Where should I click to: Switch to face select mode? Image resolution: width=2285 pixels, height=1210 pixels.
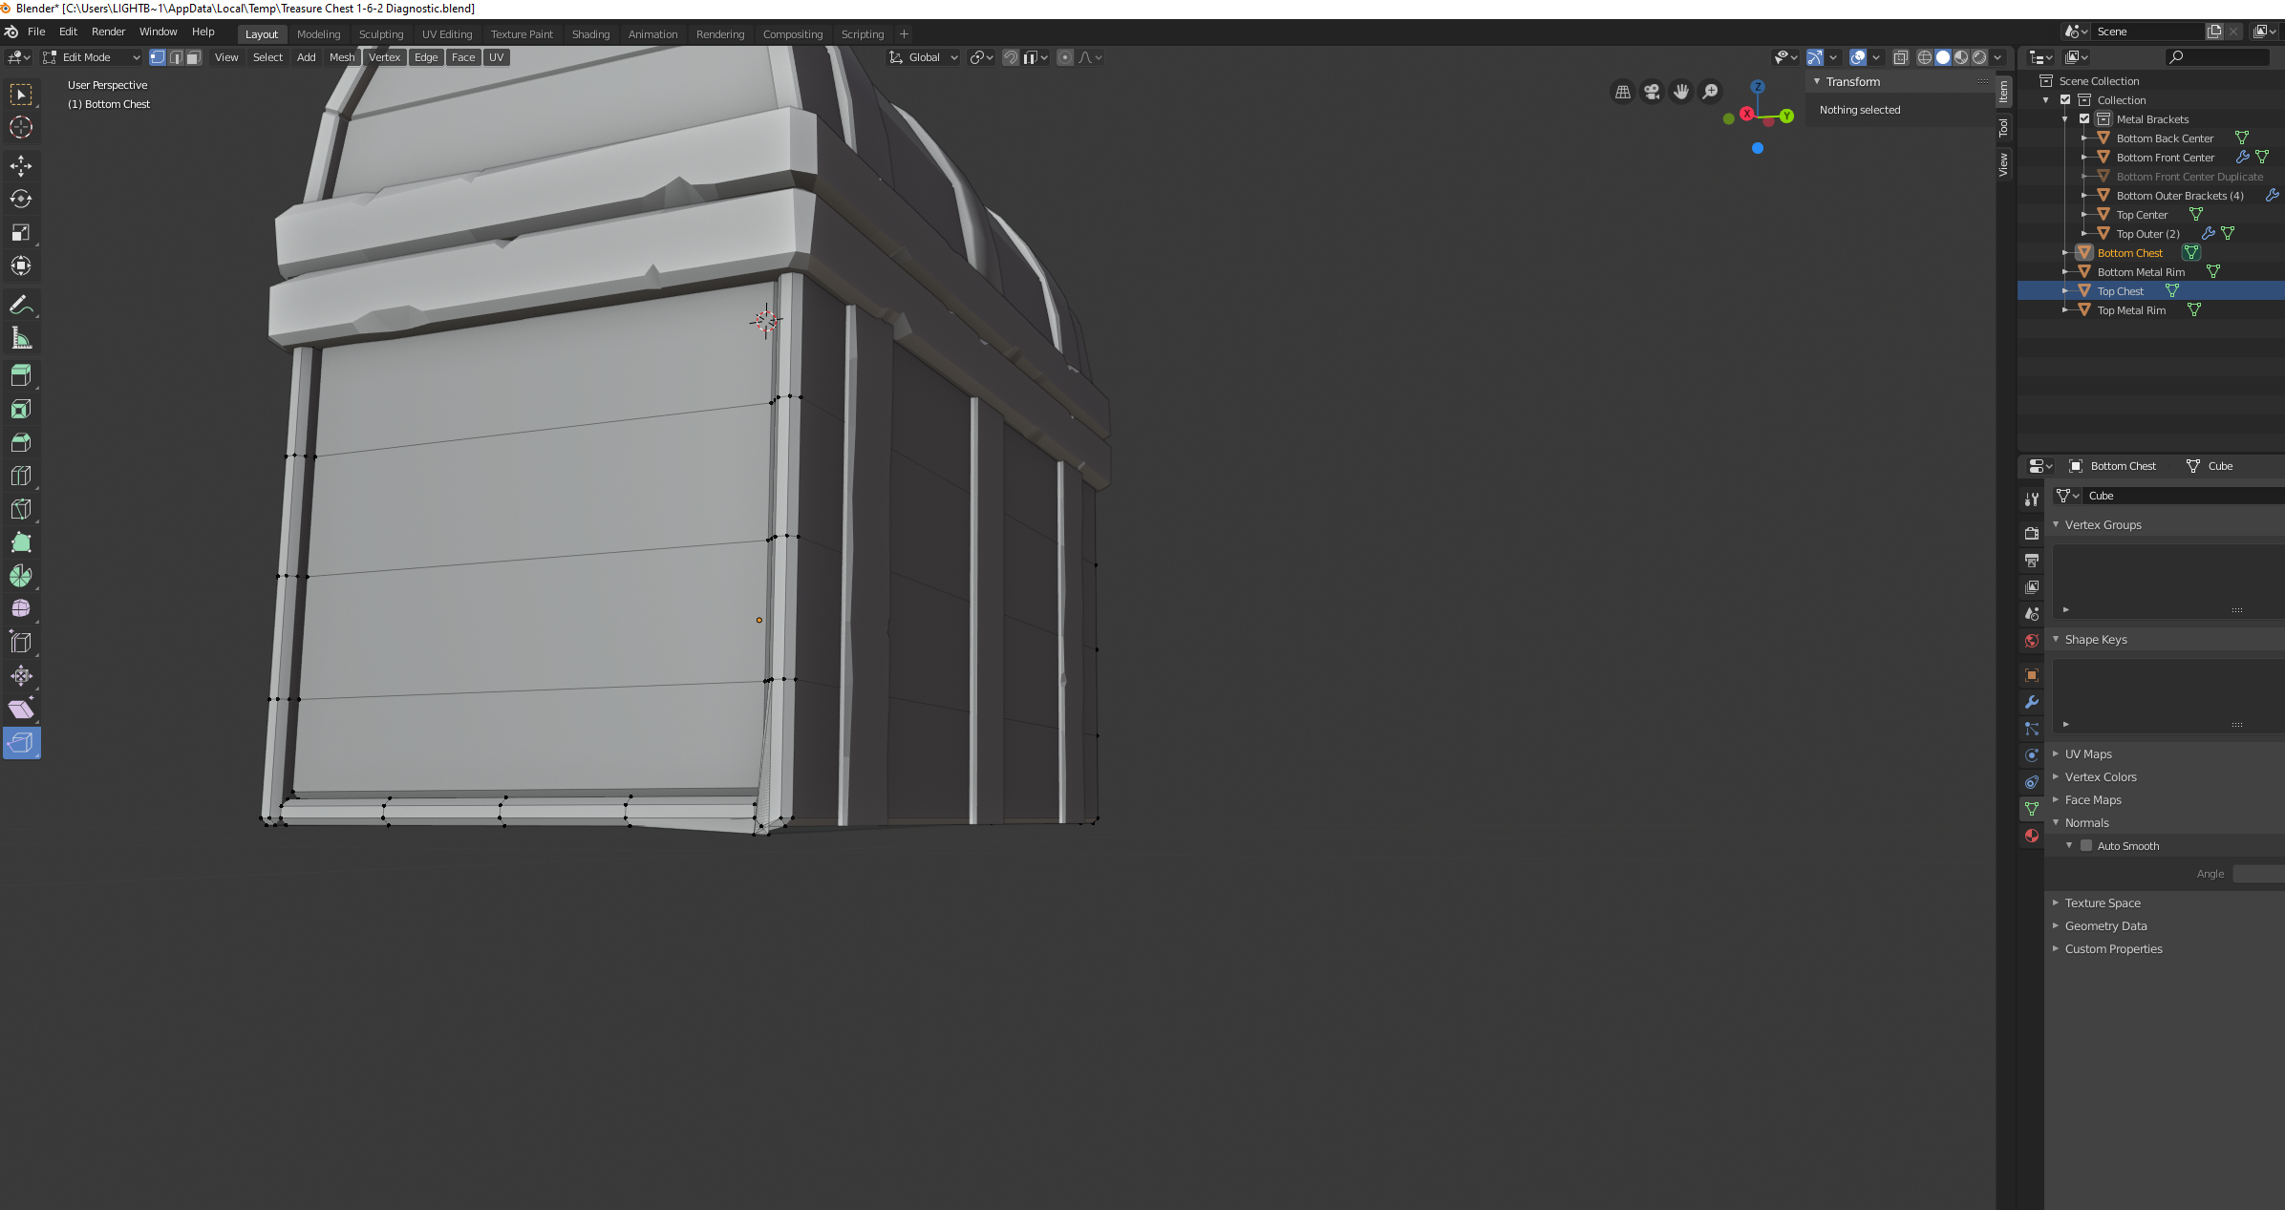[x=194, y=57]
